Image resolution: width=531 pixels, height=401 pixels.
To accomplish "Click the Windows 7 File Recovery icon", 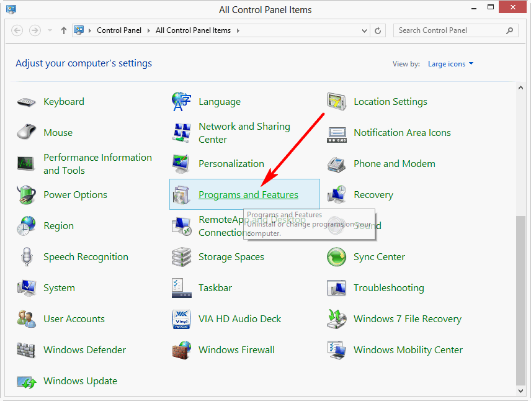I will (x=337, y=319).
